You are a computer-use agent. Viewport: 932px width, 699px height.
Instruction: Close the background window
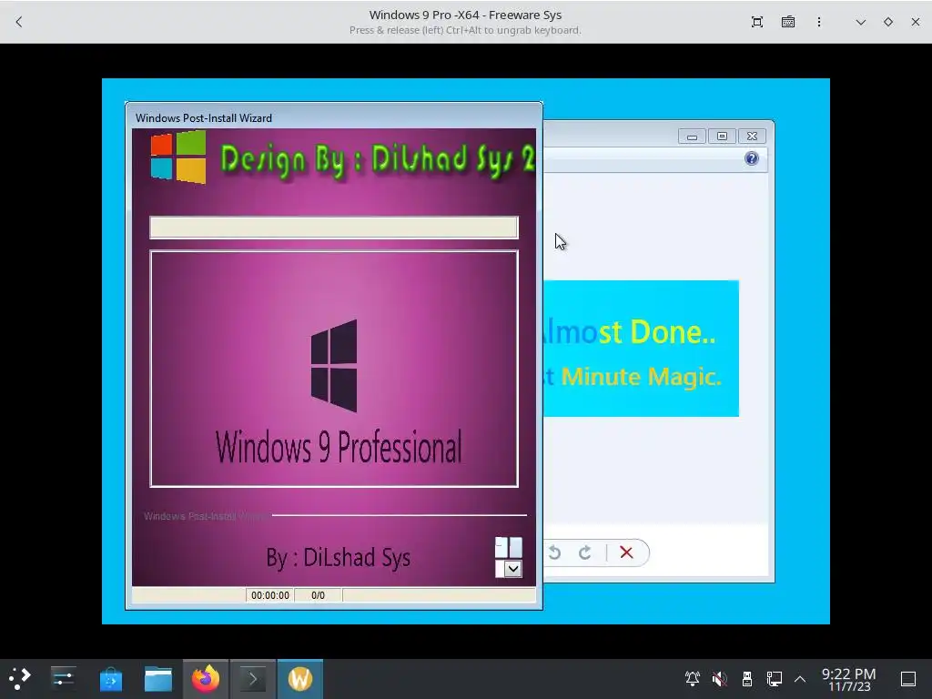pos(752,137)
